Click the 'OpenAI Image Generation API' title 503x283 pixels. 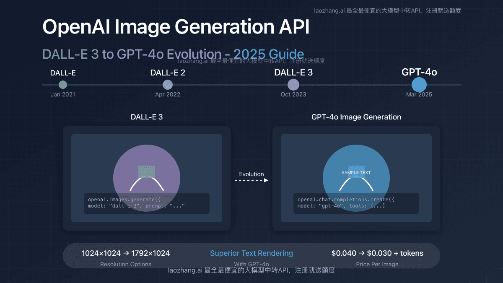(x=176, y=27)
